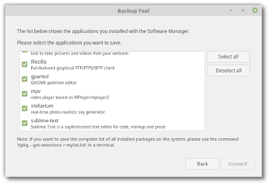Click the Backup Tool title bar
The width and height of the screenshot is (270, 185).
pyautogui.click(x=133, y=11)
